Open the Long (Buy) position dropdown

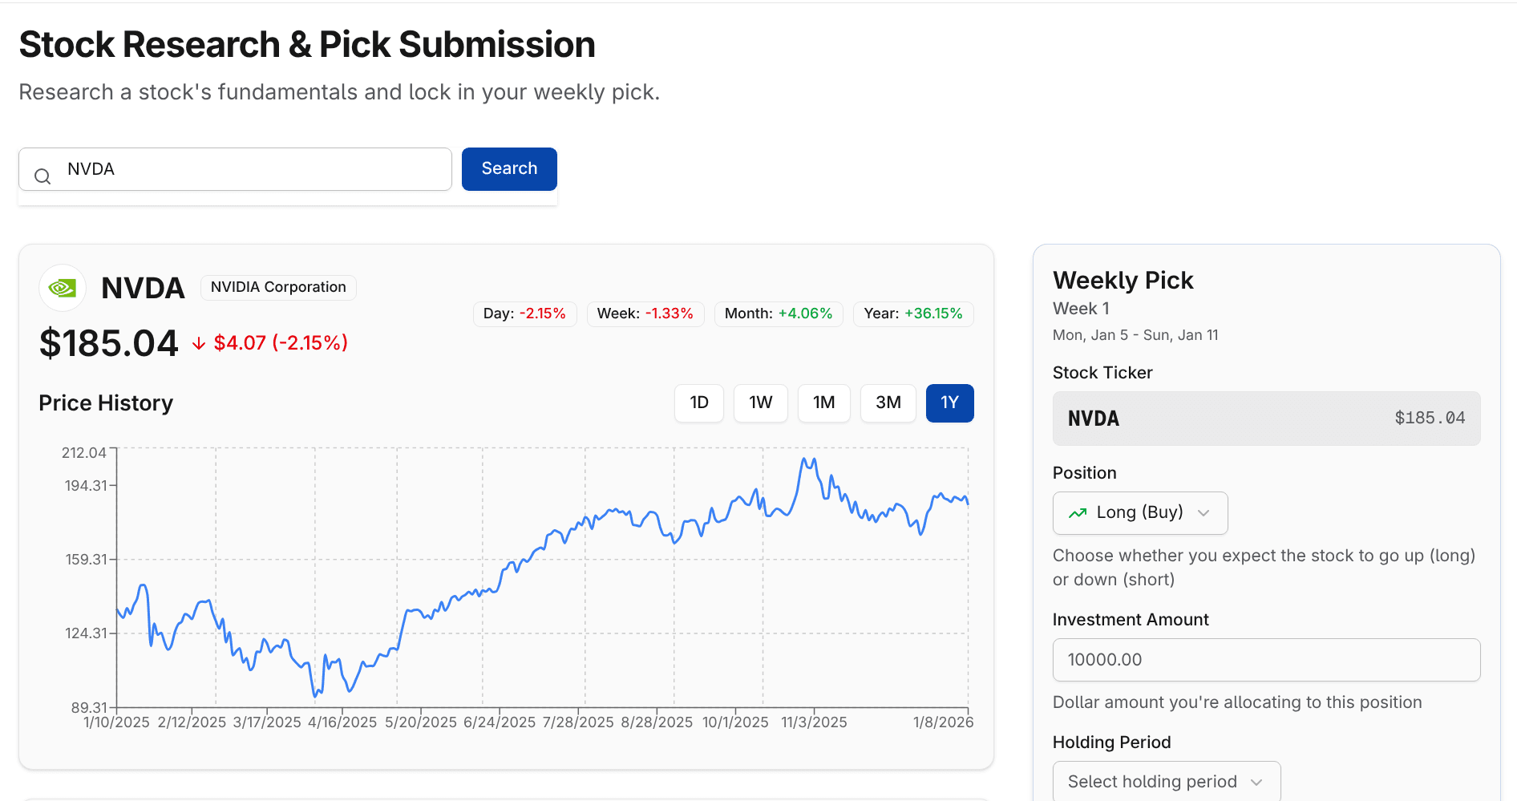tap(1139, 513)
